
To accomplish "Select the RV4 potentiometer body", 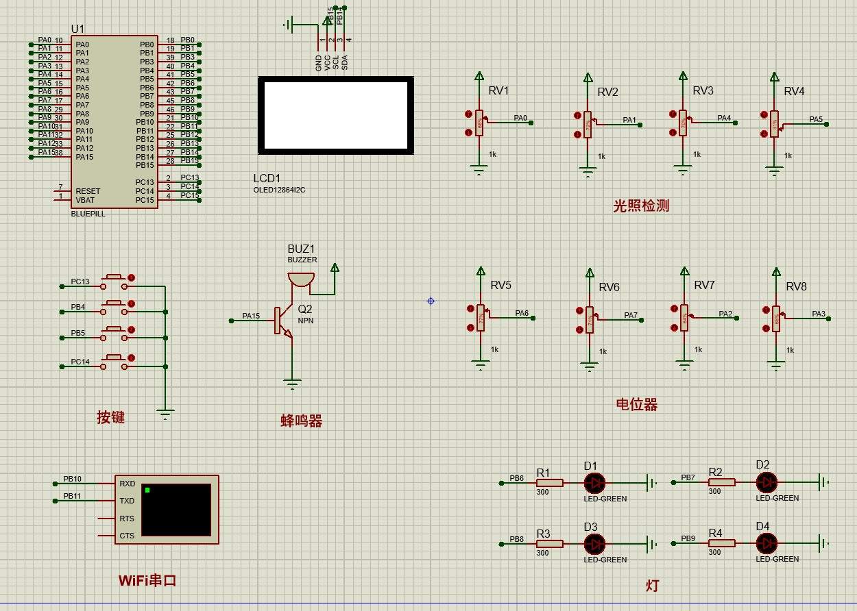I will 775,124.
